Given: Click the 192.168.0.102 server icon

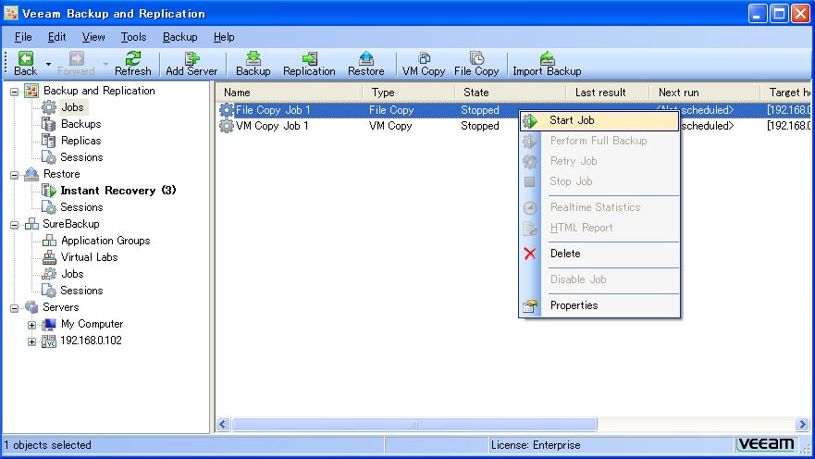Looking at the screenshot, I should [x=49, y=341].
